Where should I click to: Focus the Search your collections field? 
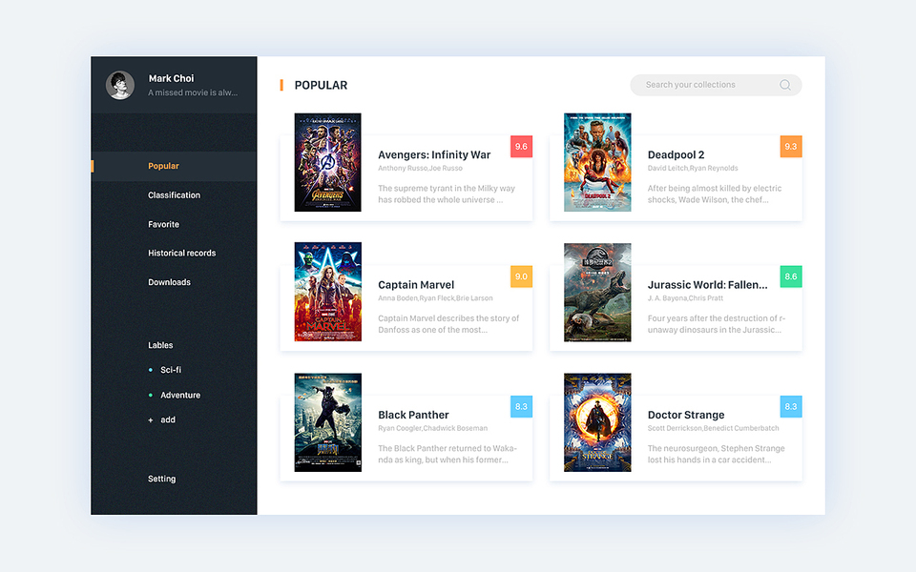click(x=716, y=85)
